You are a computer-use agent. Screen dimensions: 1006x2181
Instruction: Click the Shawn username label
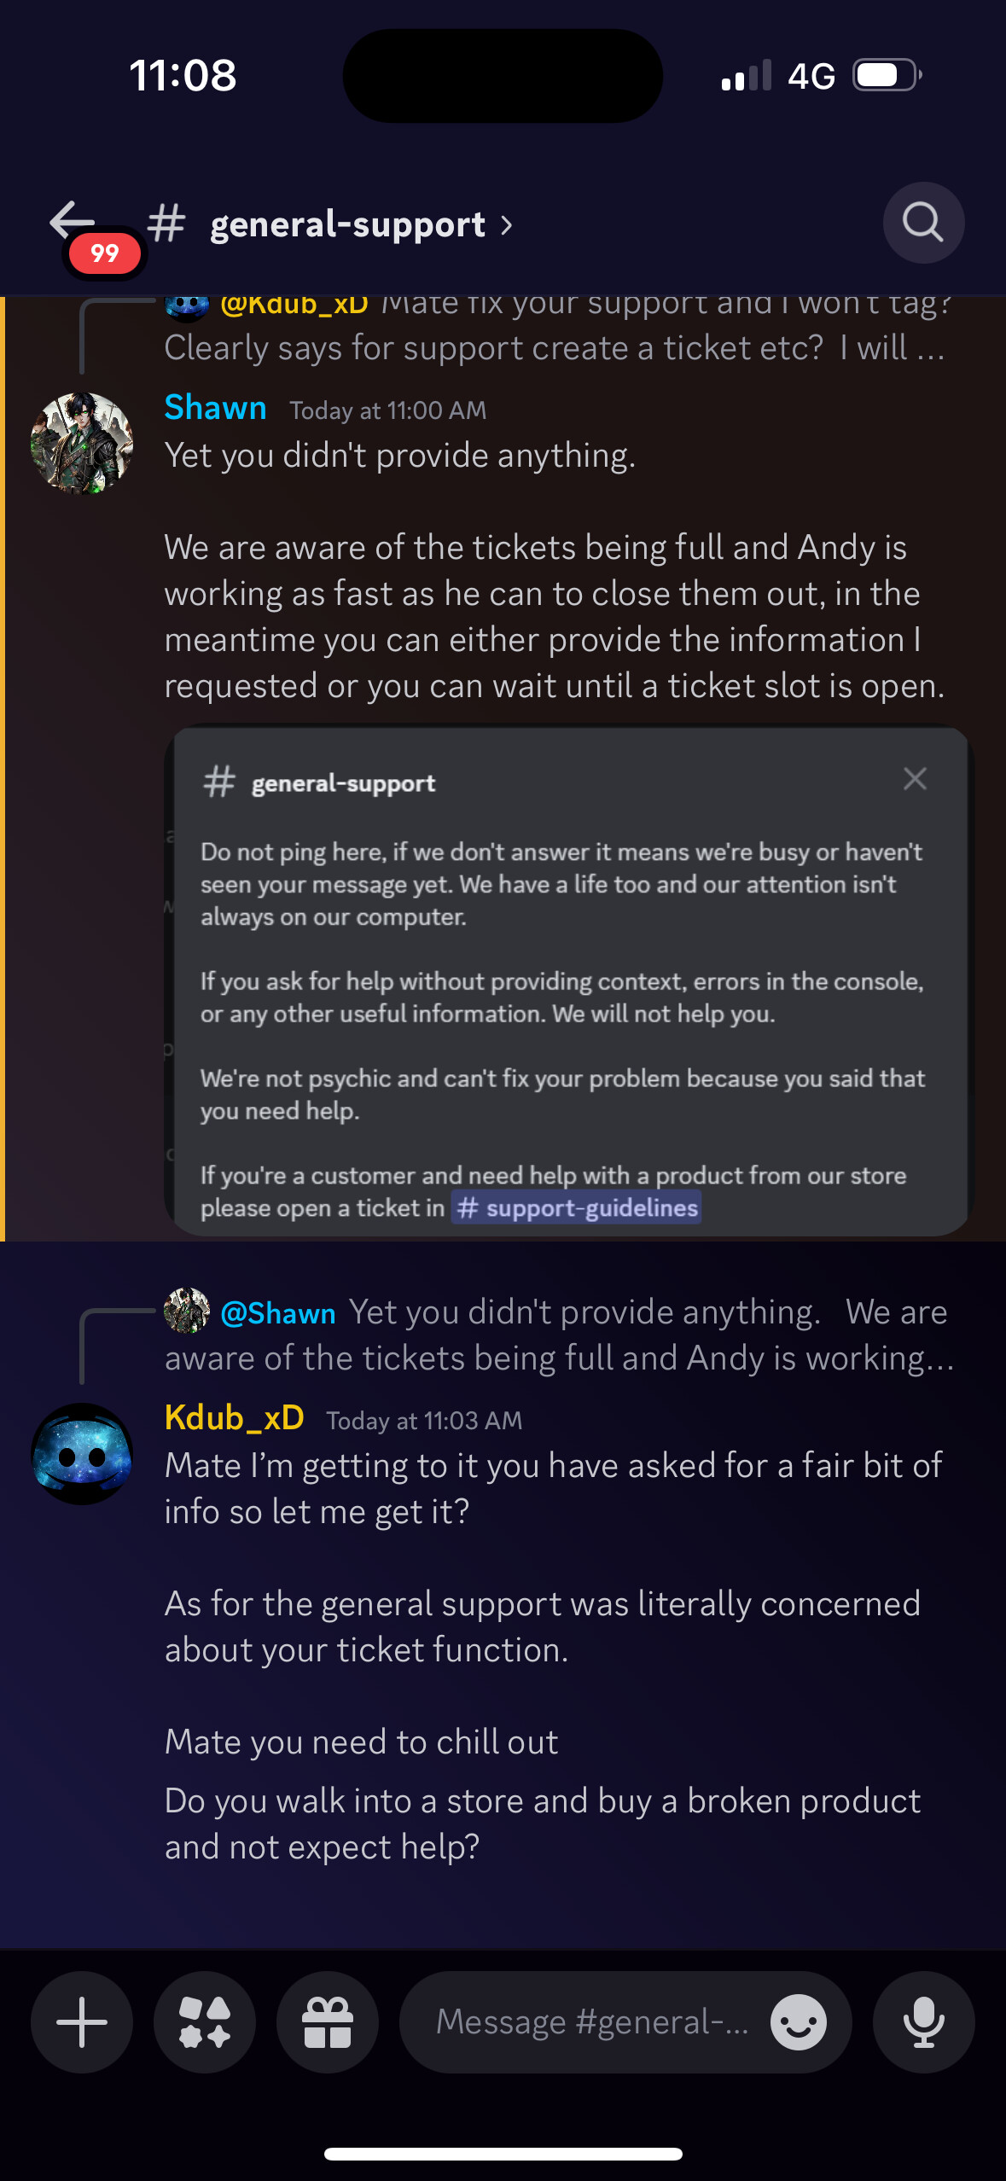tap(215, 408)
